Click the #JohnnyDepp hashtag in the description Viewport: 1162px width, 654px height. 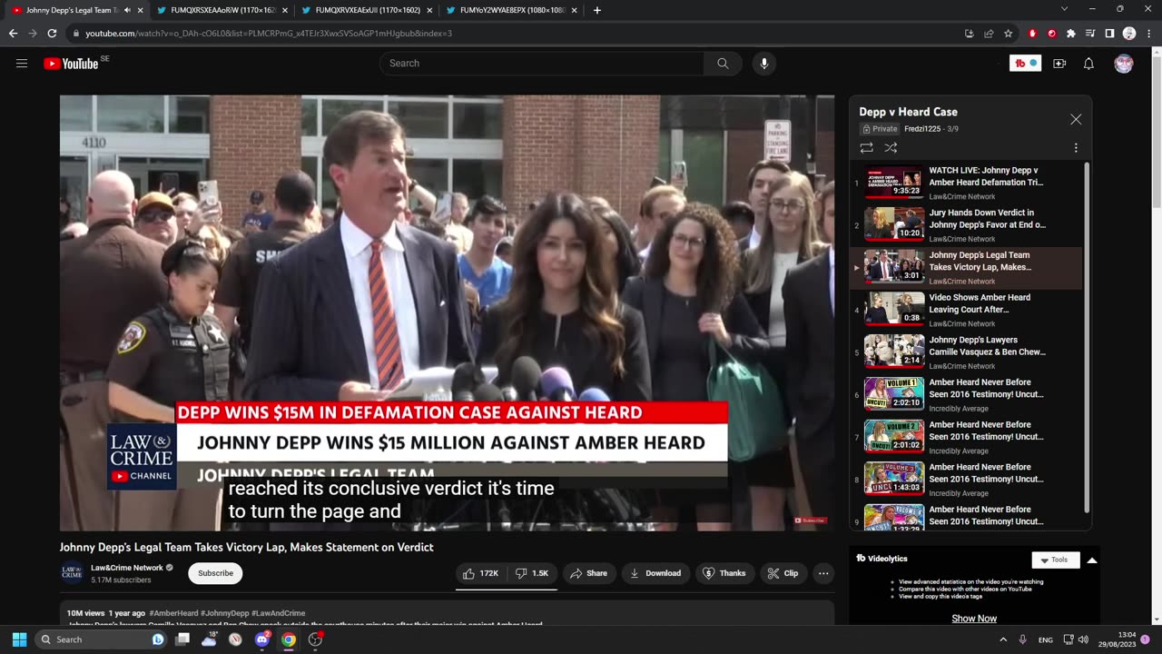point(224,613)
